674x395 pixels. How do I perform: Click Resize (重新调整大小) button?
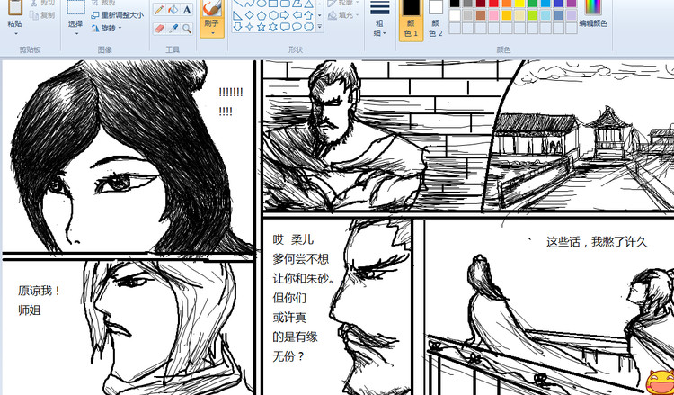117,15
